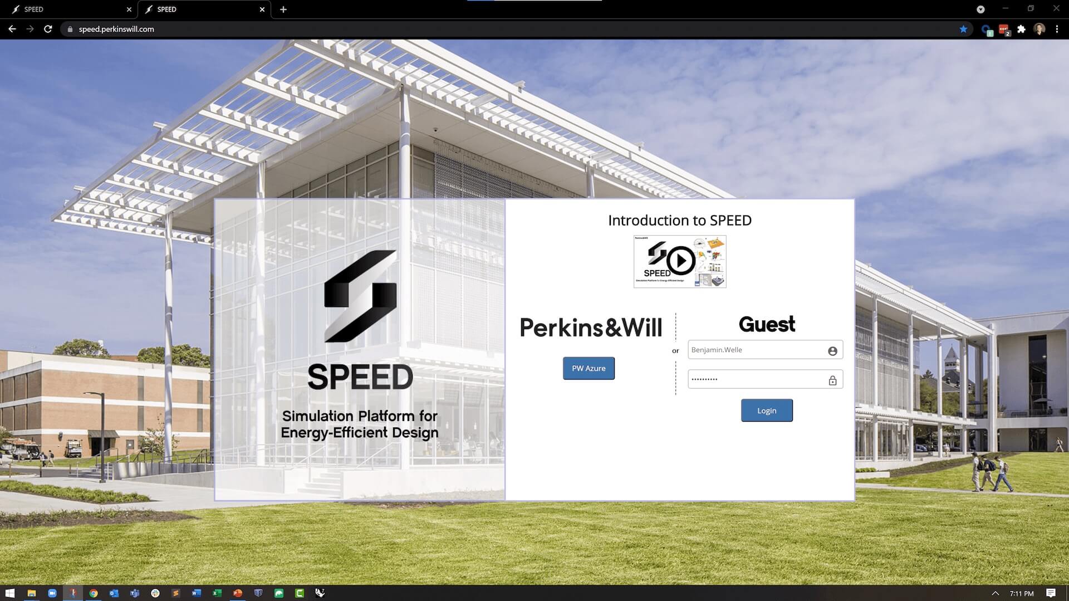Click the guest password input field
Screen dimensions: 1069x601
point(757,379)
